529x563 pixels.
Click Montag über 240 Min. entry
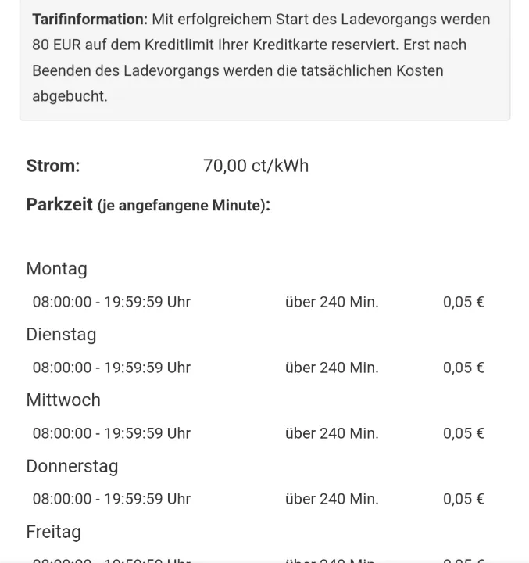(x=332, y=302)
